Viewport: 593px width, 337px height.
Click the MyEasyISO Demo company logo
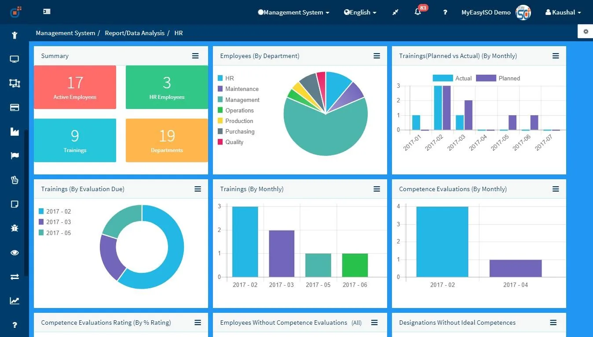[523, 12]
